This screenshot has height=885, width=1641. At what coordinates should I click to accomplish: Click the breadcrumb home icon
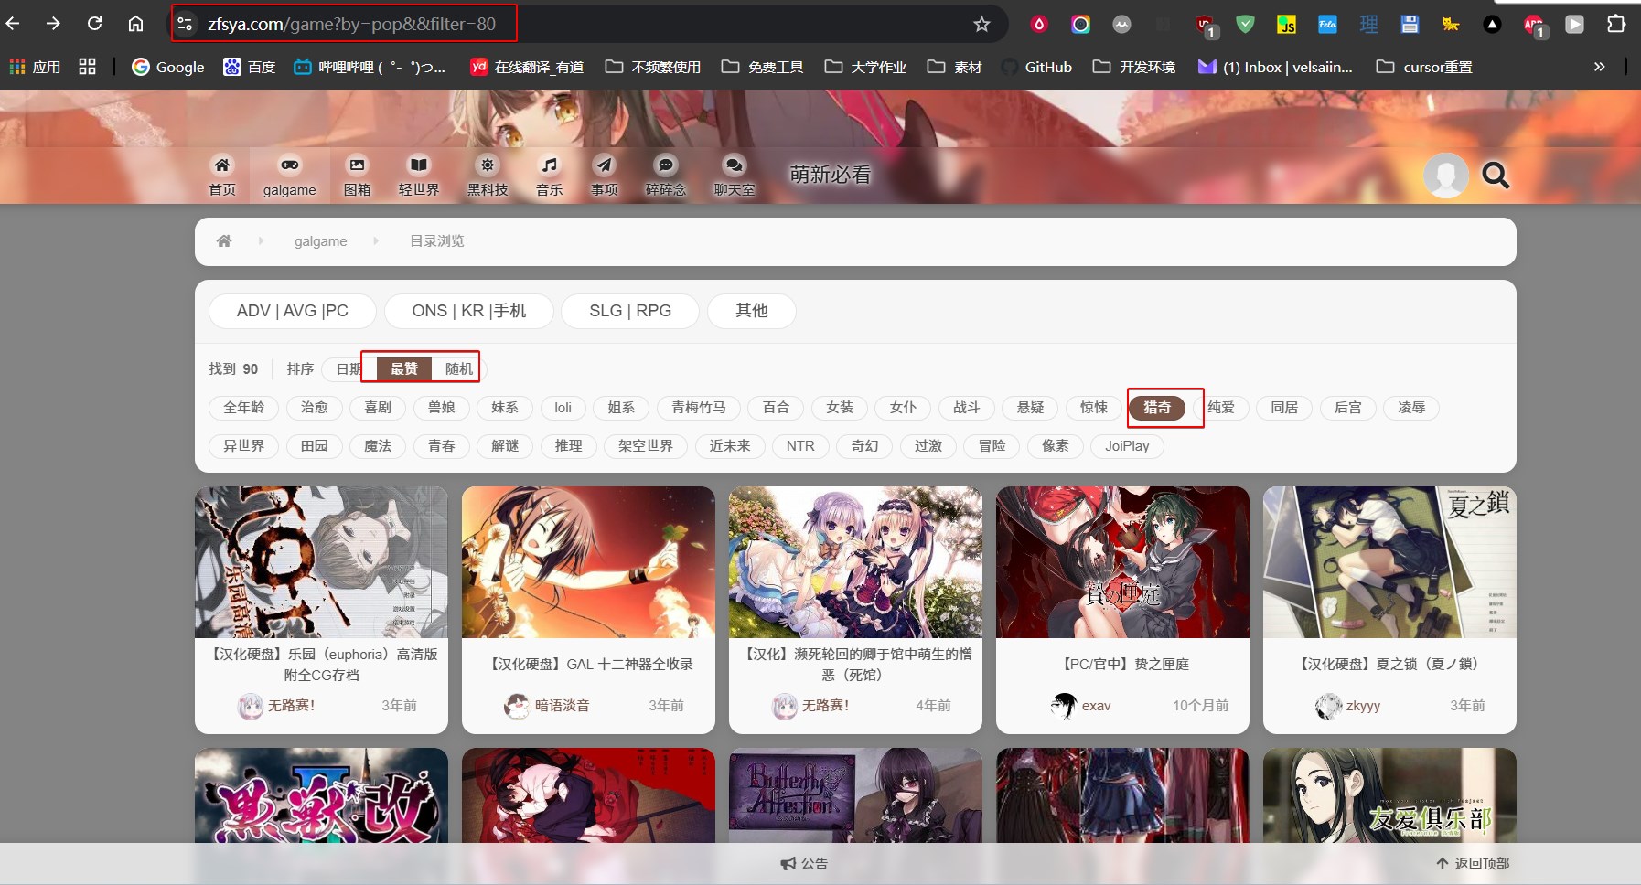click(224, 240)
